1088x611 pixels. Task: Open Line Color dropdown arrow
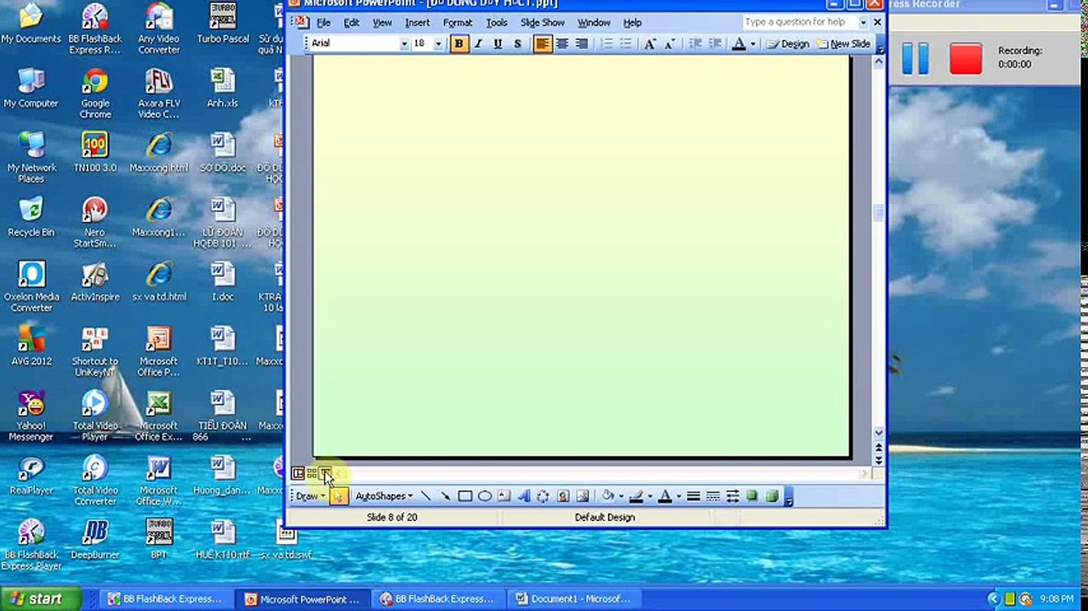649,496
